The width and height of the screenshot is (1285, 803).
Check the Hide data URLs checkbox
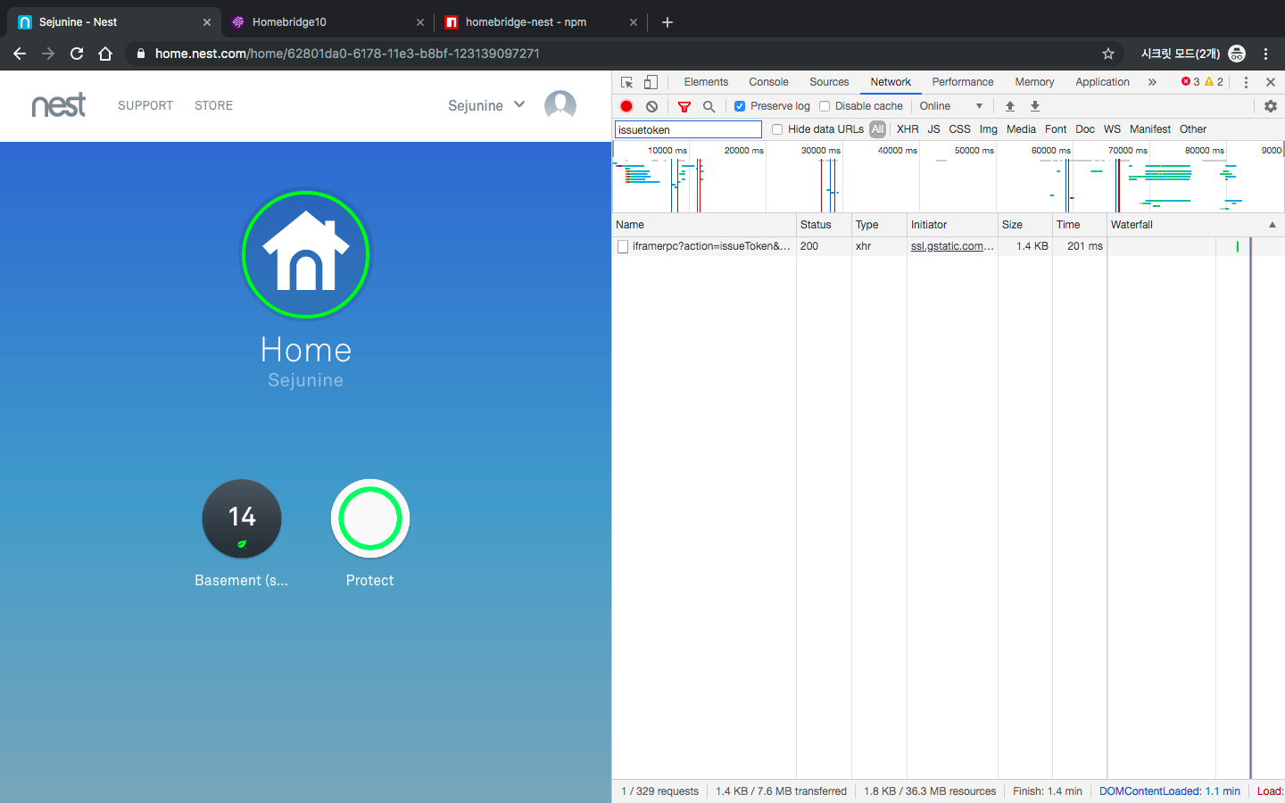tap(777, 129)
